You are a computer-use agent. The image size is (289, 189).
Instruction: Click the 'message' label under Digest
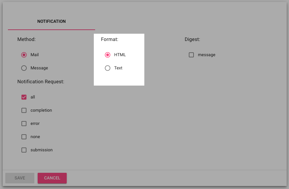click(206, 55)
